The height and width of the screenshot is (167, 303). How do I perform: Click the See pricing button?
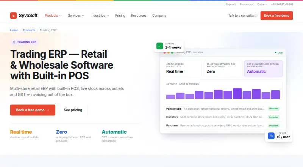tap(73, 110)
